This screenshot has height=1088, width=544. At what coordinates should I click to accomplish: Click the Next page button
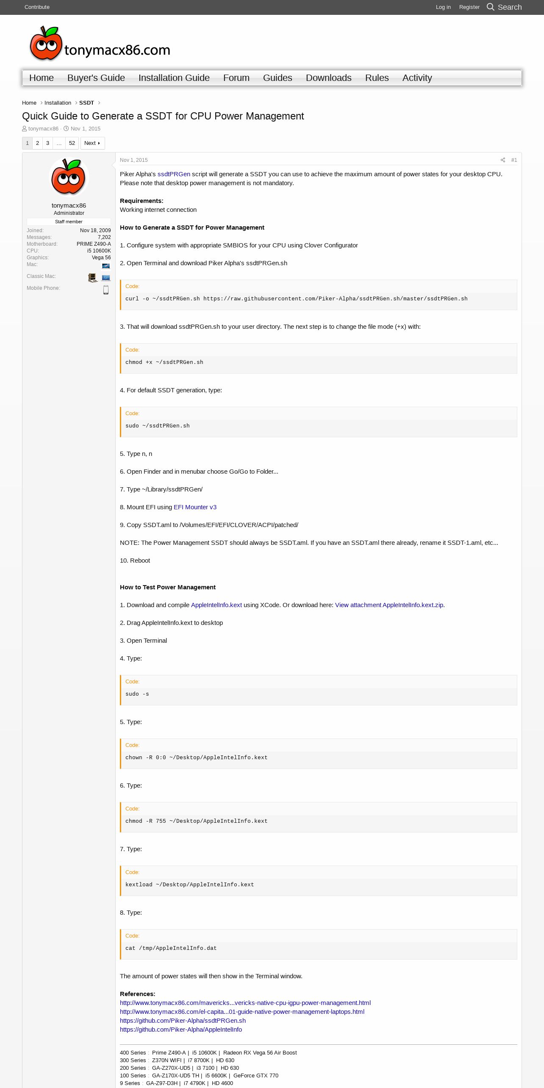tap(92, 143)
